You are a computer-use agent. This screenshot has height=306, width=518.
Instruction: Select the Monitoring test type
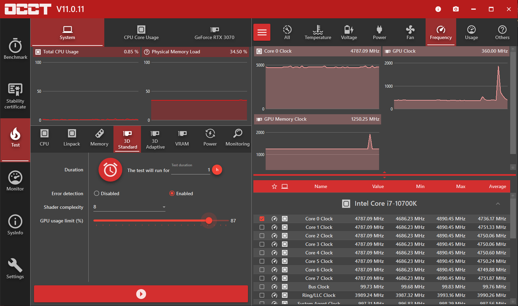pos(238,138)
